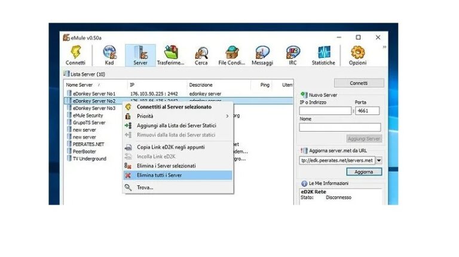This screenshot has width=459, height=257.
Task: Select the eDonkey Server No1 row
Action: point(178,94)
